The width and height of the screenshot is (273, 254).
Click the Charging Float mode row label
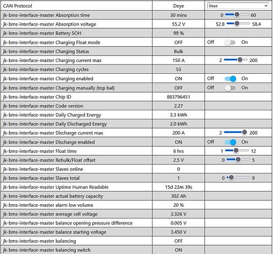(52, 43)
